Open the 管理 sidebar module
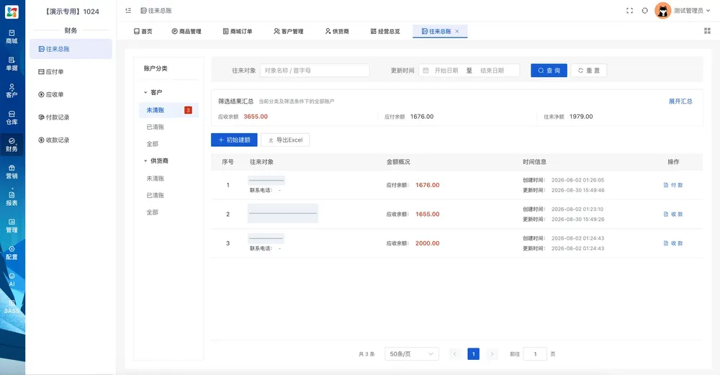Screen dimensions: 720x375 (12, 226)
